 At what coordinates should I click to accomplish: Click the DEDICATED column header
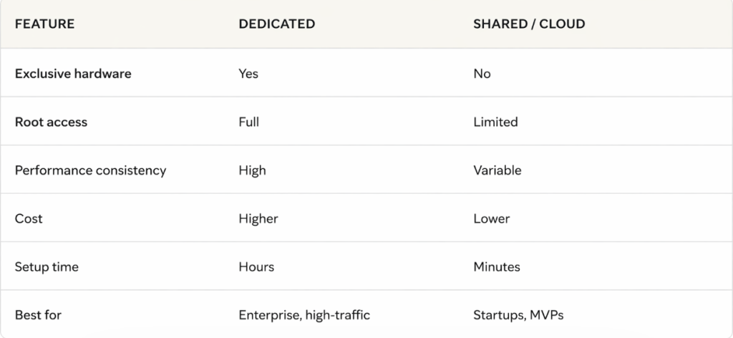tap(276, 24)
